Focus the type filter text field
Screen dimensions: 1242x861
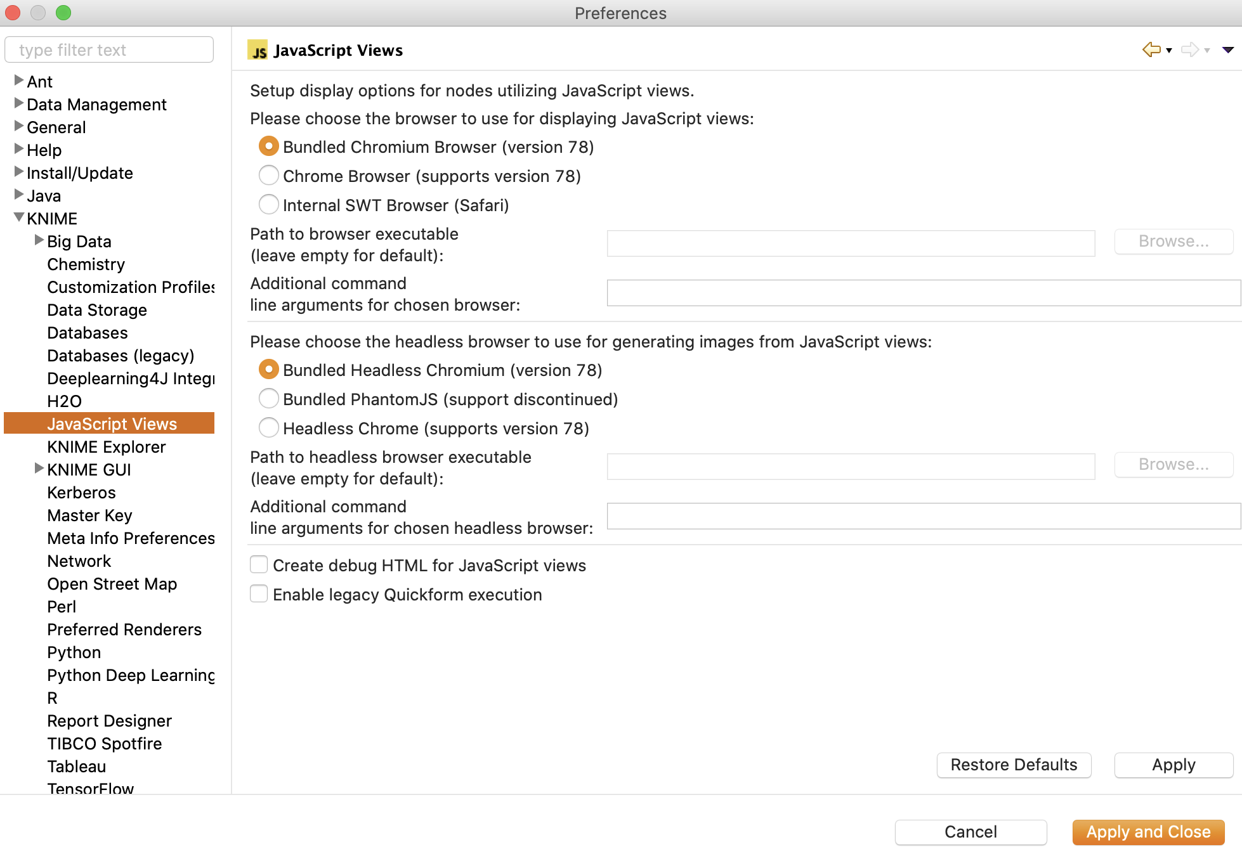point(109,49)
